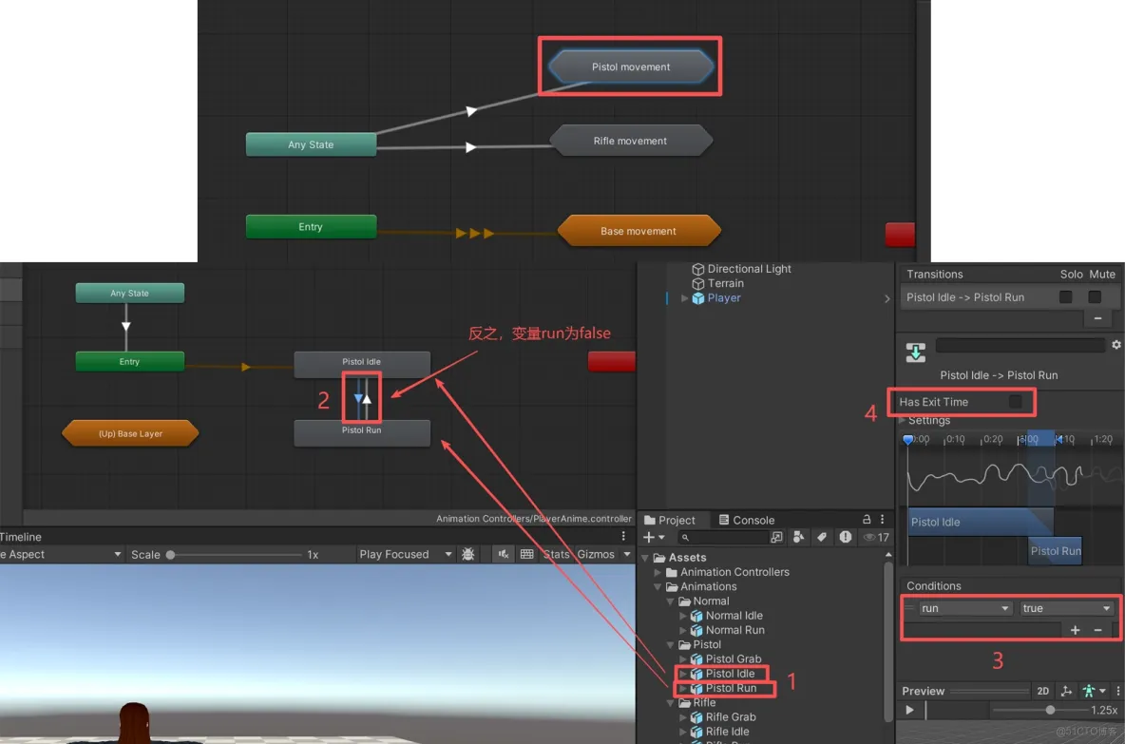The width and height of the screenshot is (1125, 744).
Task: Open the Stats overlay in the Game view
Action: [x=558, y=554]
